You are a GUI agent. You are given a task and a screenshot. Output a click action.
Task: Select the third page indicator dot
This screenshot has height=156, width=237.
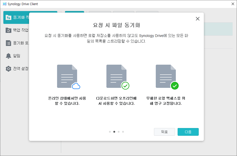(119, 132)
